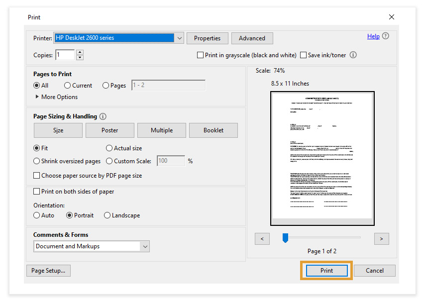Select the Custom Scale option
Screen dimensions: 423x303
click(x=109, y=161)
